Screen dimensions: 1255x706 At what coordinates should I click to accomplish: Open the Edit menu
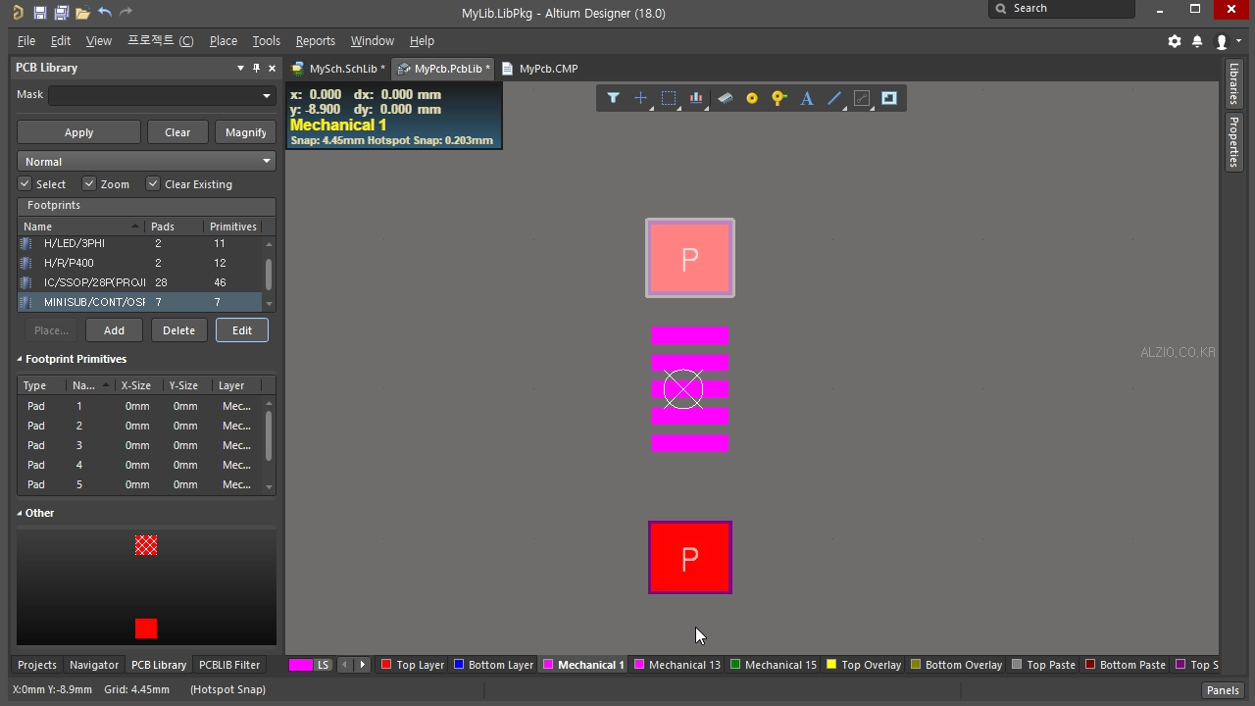61,41
